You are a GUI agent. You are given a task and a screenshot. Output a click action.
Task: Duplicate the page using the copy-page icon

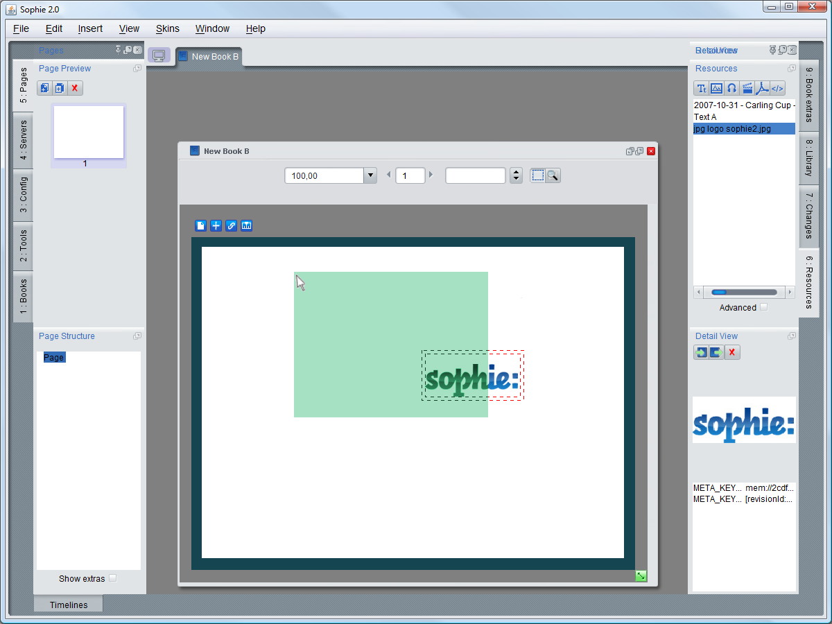click(60, 88)
